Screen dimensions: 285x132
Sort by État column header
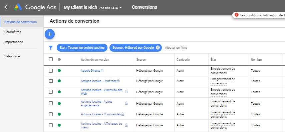(x=213, y=60)
